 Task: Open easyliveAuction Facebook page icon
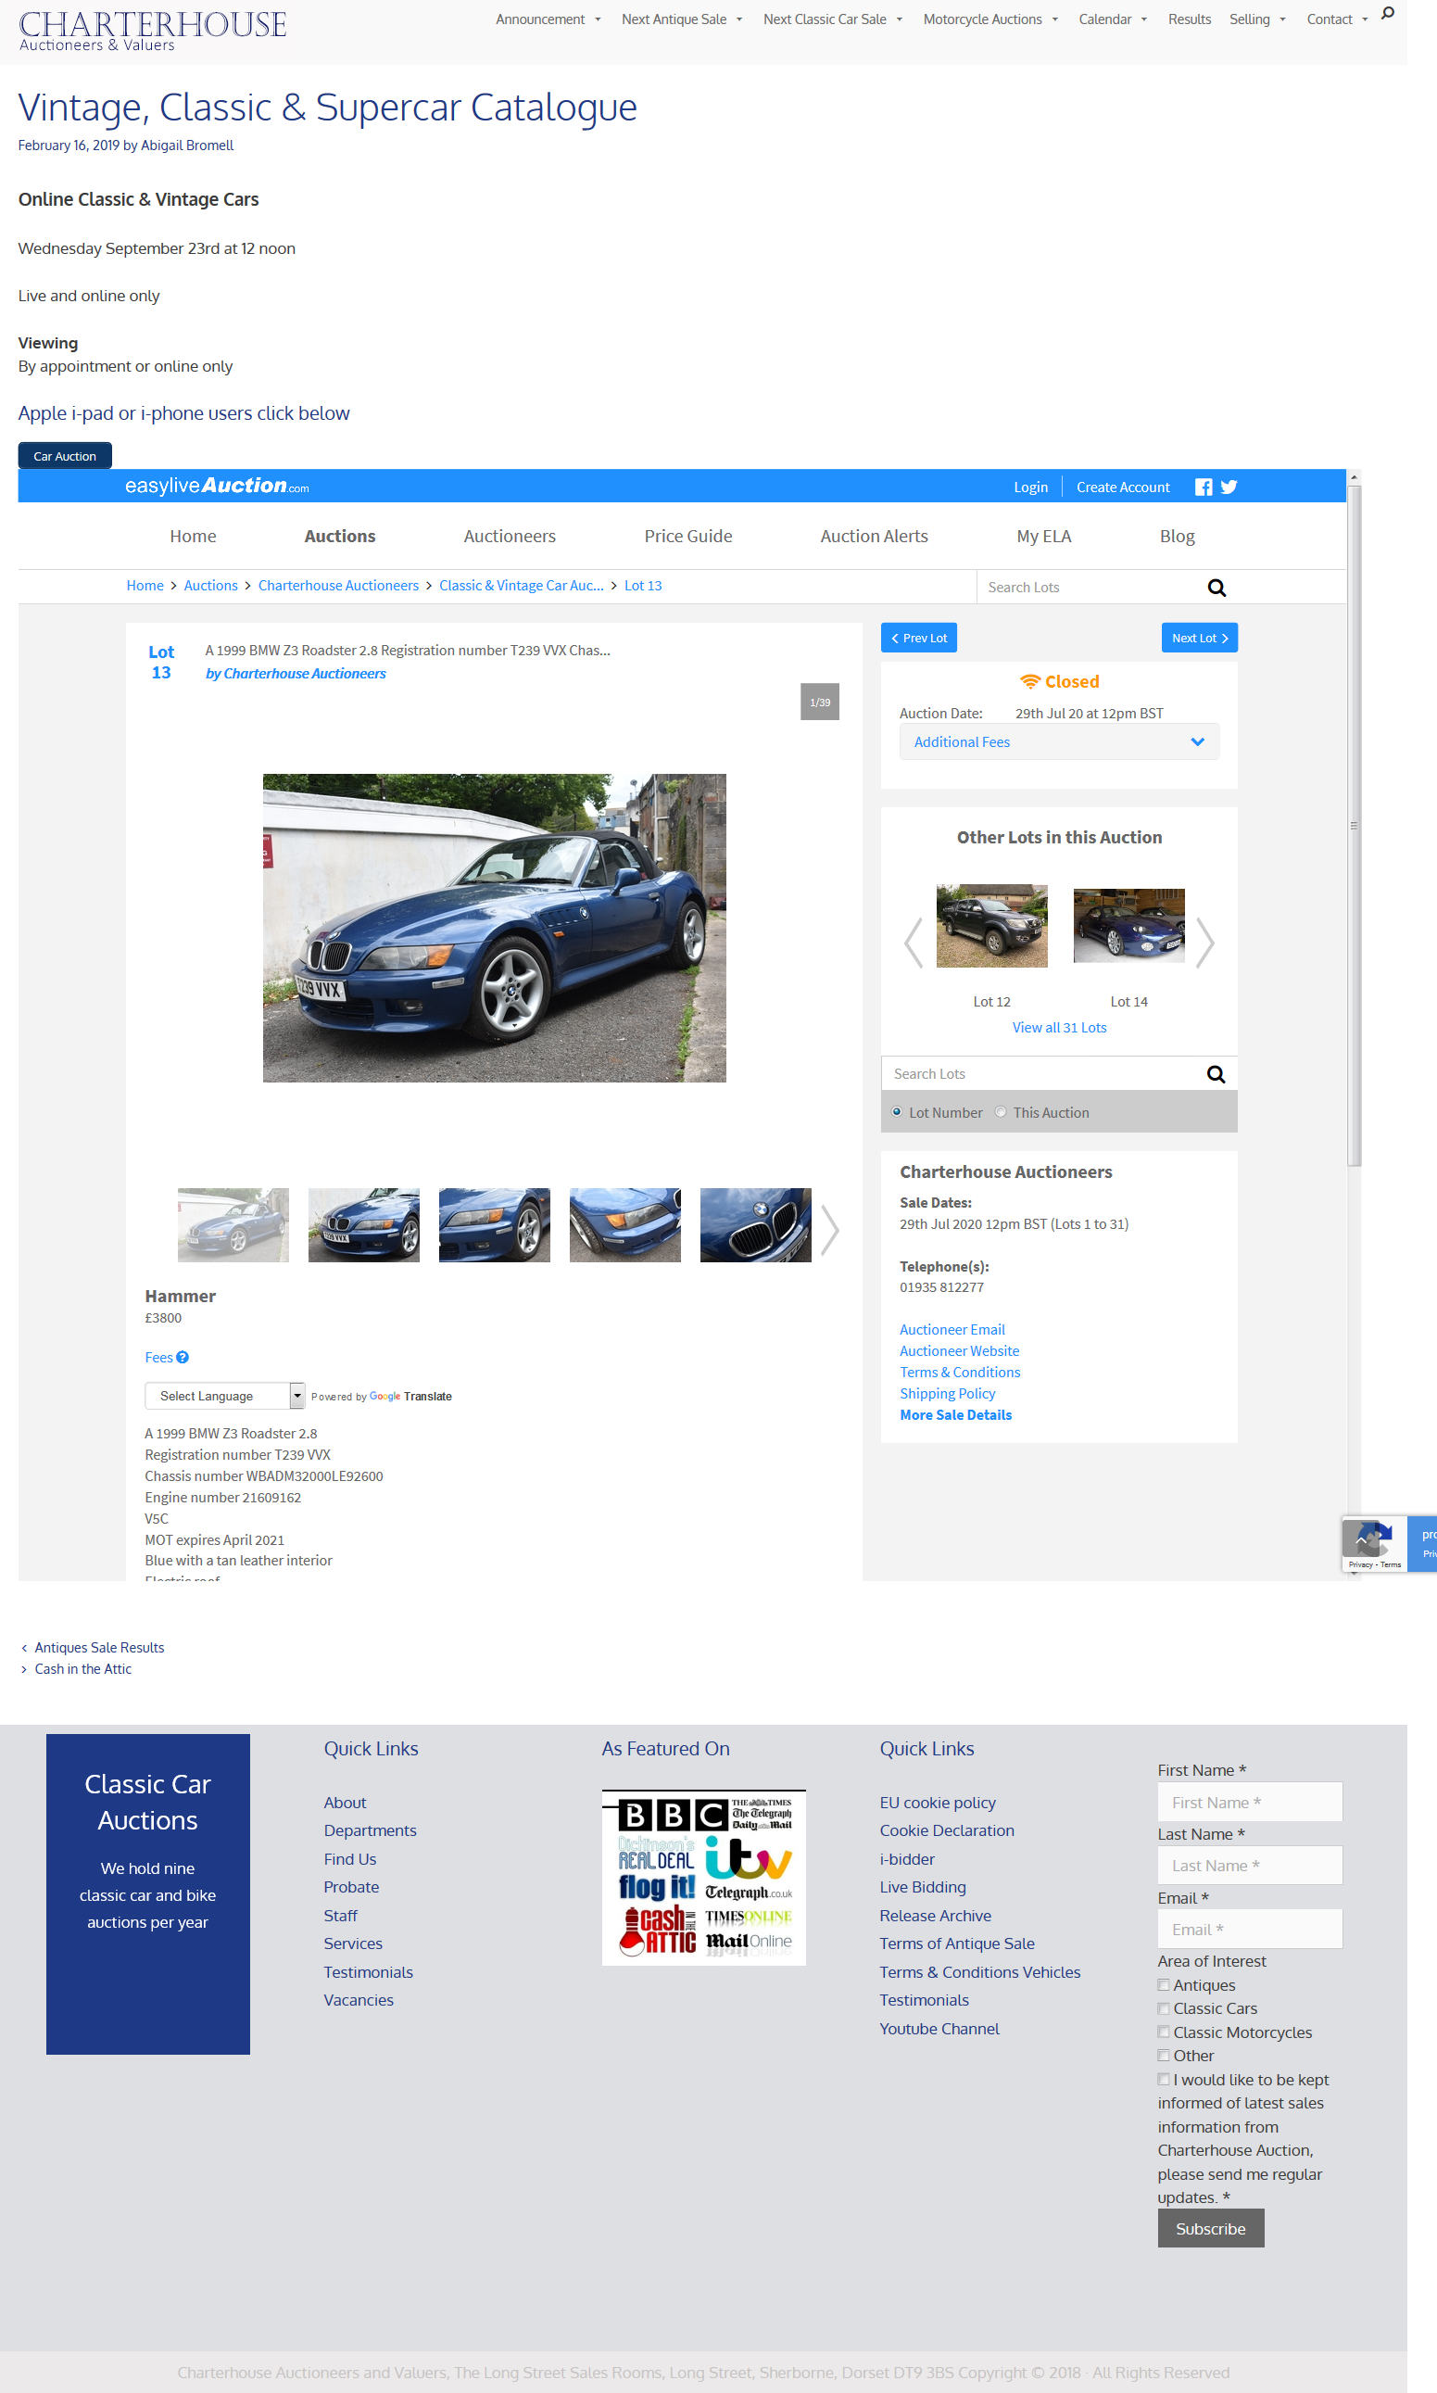coord(1204,487)
